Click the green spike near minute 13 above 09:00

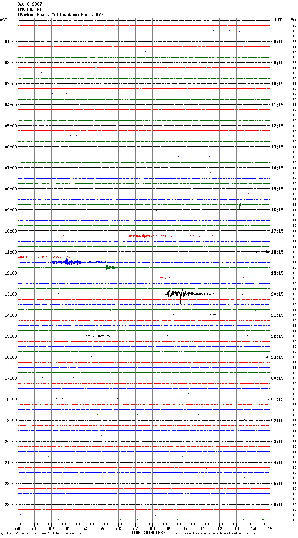(x=240, y=206)
